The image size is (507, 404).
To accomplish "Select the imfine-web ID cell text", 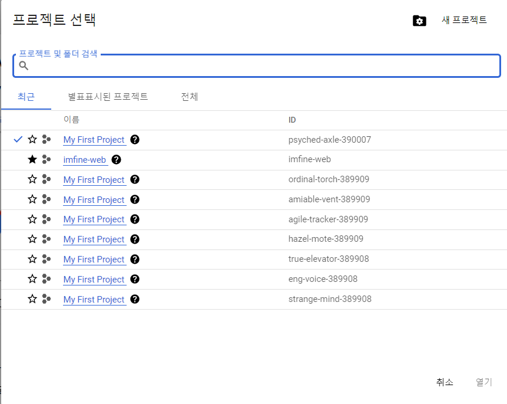I will pos(310,159).
